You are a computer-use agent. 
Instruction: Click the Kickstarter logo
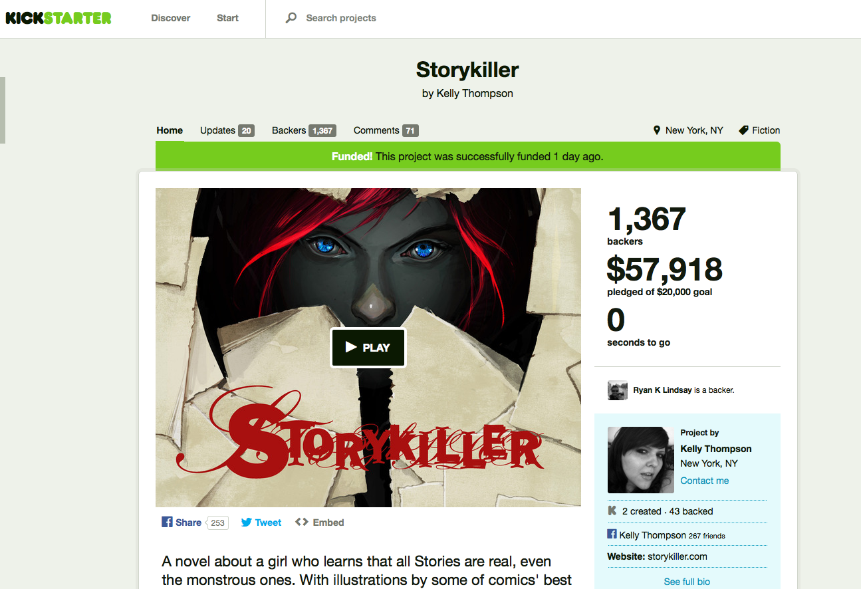(59, 18)
